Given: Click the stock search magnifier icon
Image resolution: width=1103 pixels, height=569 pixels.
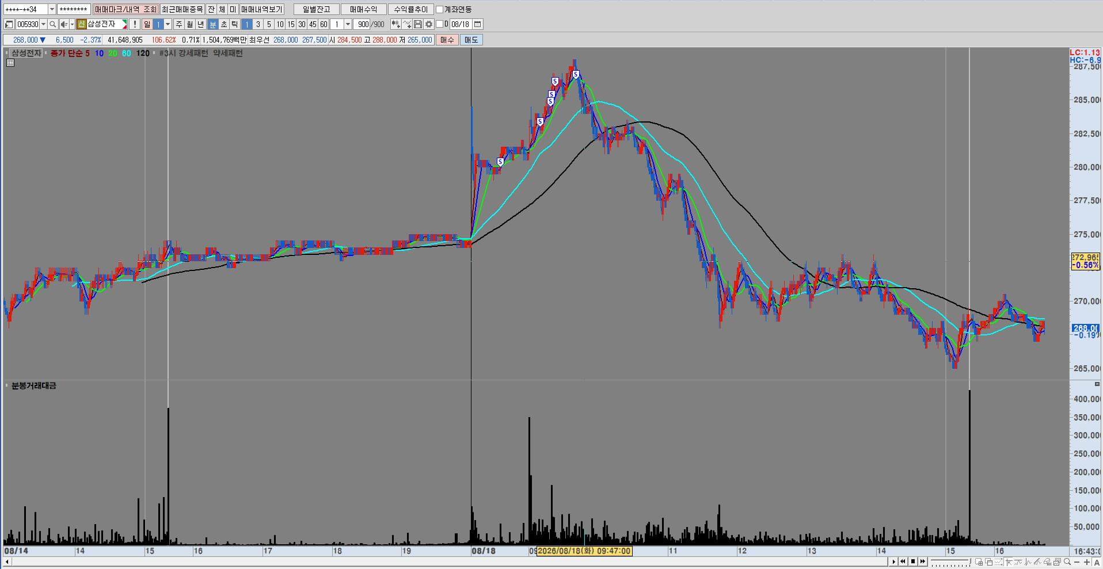Looking at the screenshot, I should coord(52,24).
